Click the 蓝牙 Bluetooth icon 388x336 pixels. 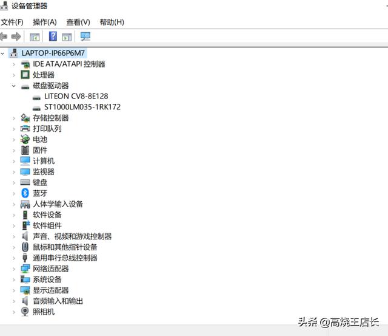pos(25,193)
